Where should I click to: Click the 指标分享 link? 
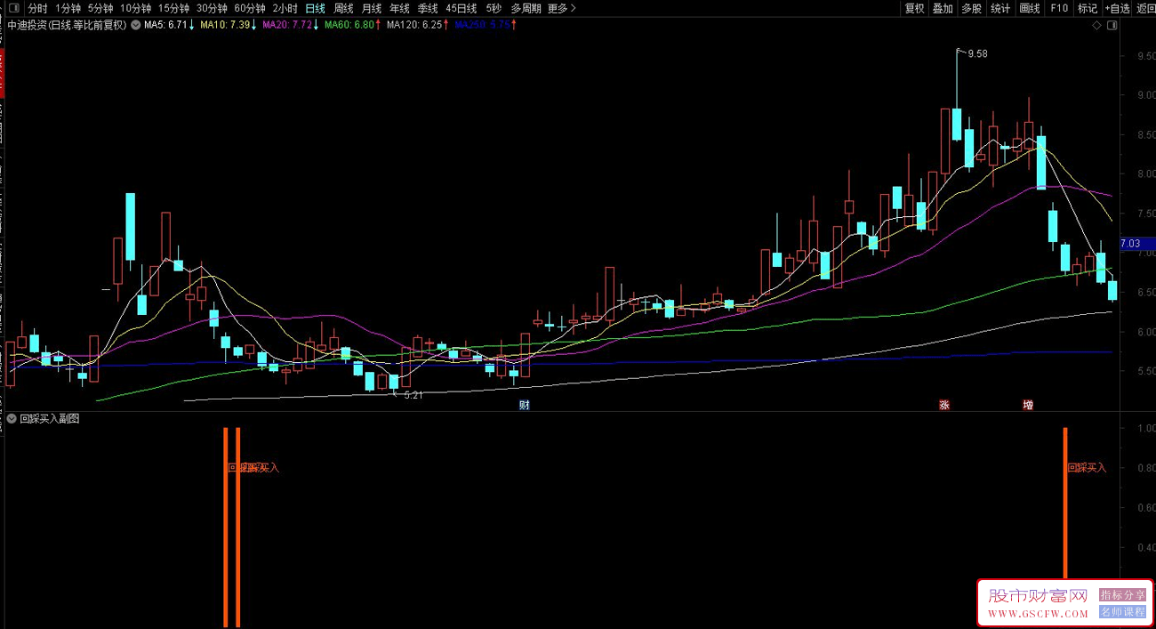coord(1122,594)
